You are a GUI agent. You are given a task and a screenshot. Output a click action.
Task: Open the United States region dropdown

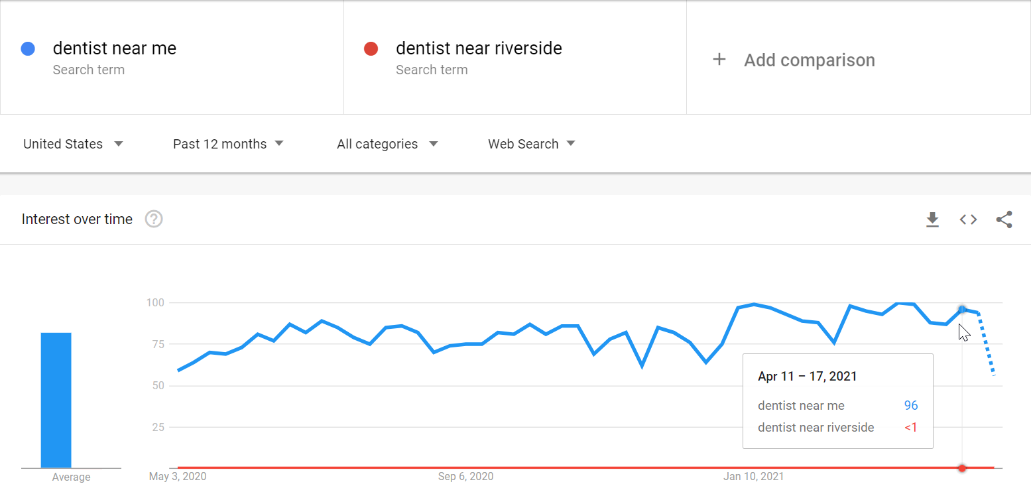73,144
